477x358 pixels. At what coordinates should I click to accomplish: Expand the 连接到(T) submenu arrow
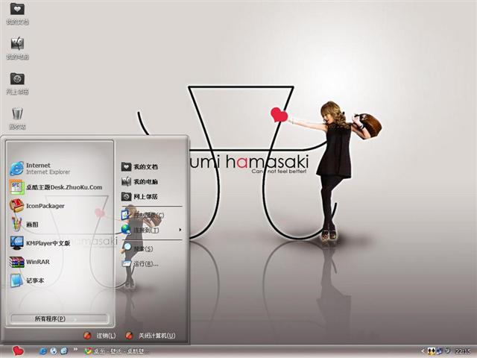pos(180,230)
